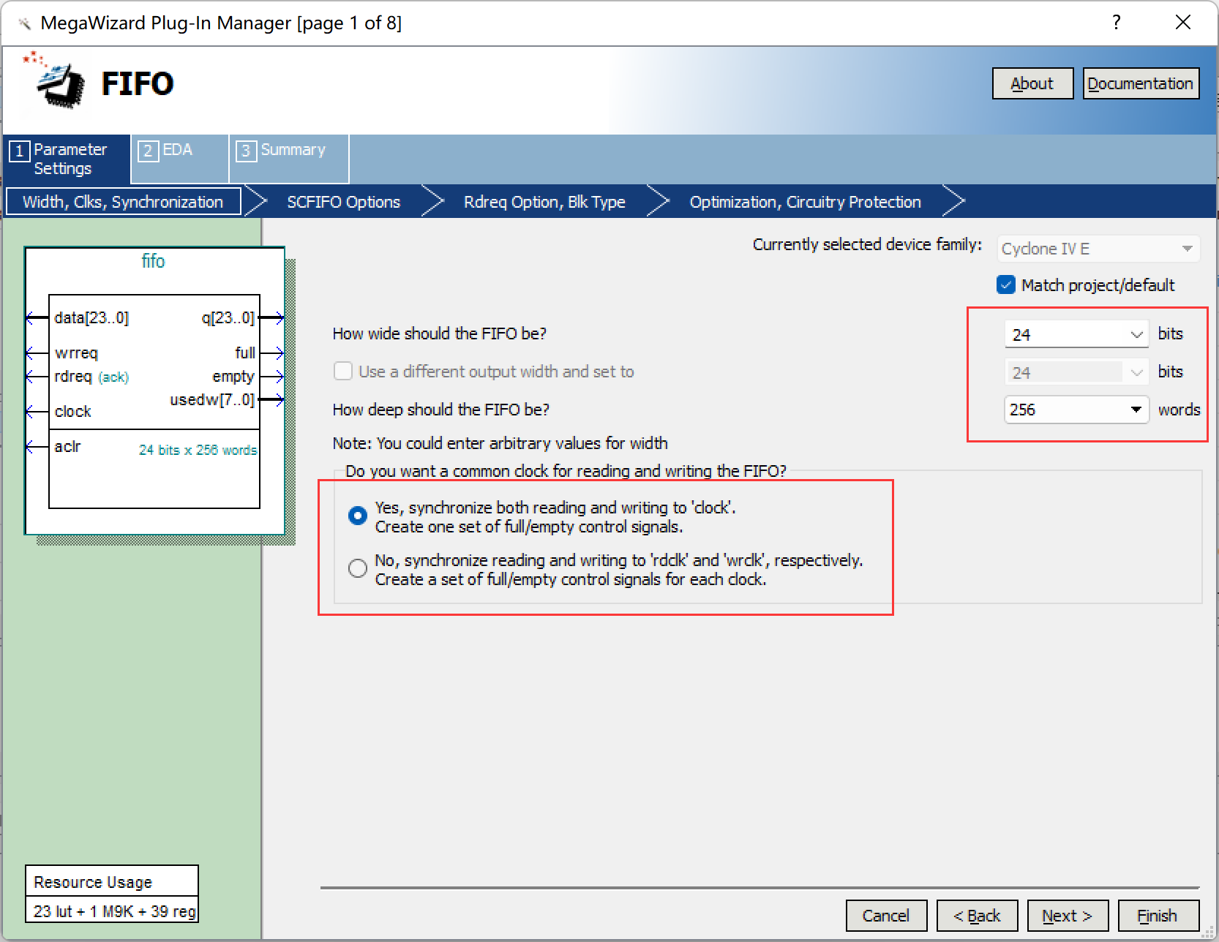
Task: Open the disabled output width 24 dropdown
Action: (x=1076, y=372)
